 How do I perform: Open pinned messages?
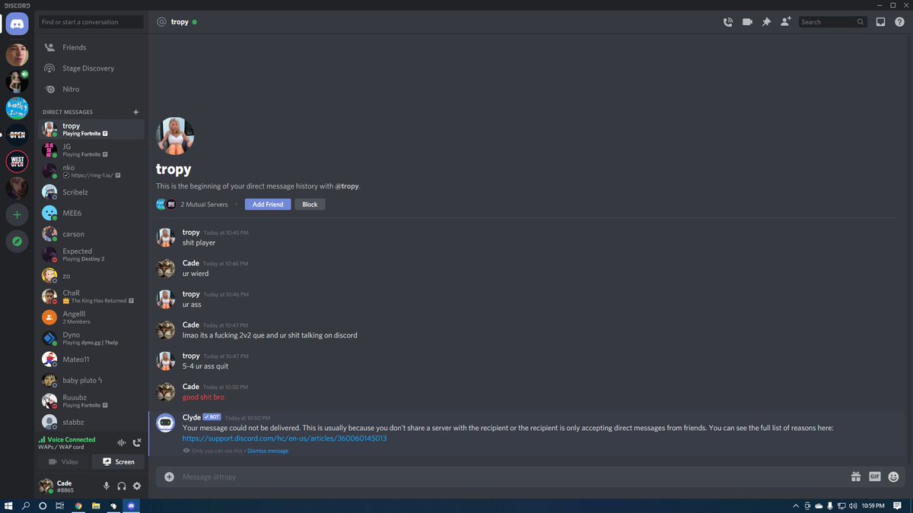[x=766, y=22]
